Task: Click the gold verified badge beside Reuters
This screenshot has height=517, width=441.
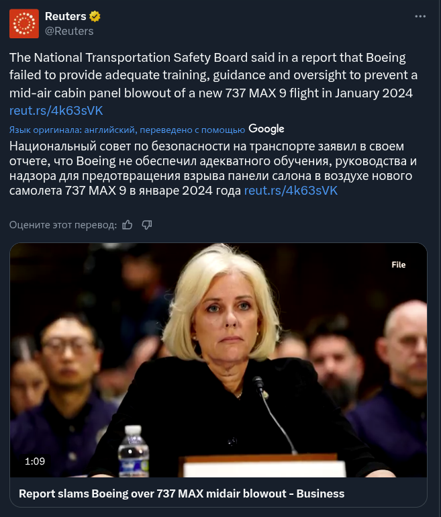Action: 95,16
